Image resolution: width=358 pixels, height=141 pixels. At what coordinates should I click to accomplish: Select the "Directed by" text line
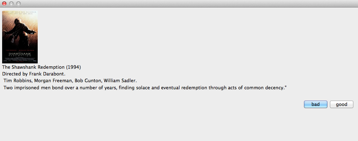[34, 74]
